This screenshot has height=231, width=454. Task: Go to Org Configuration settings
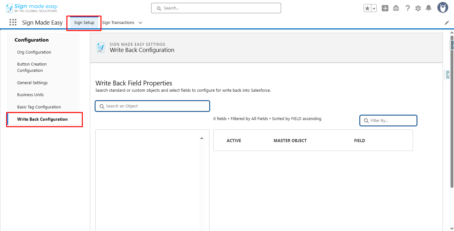(x=34, y=52)
